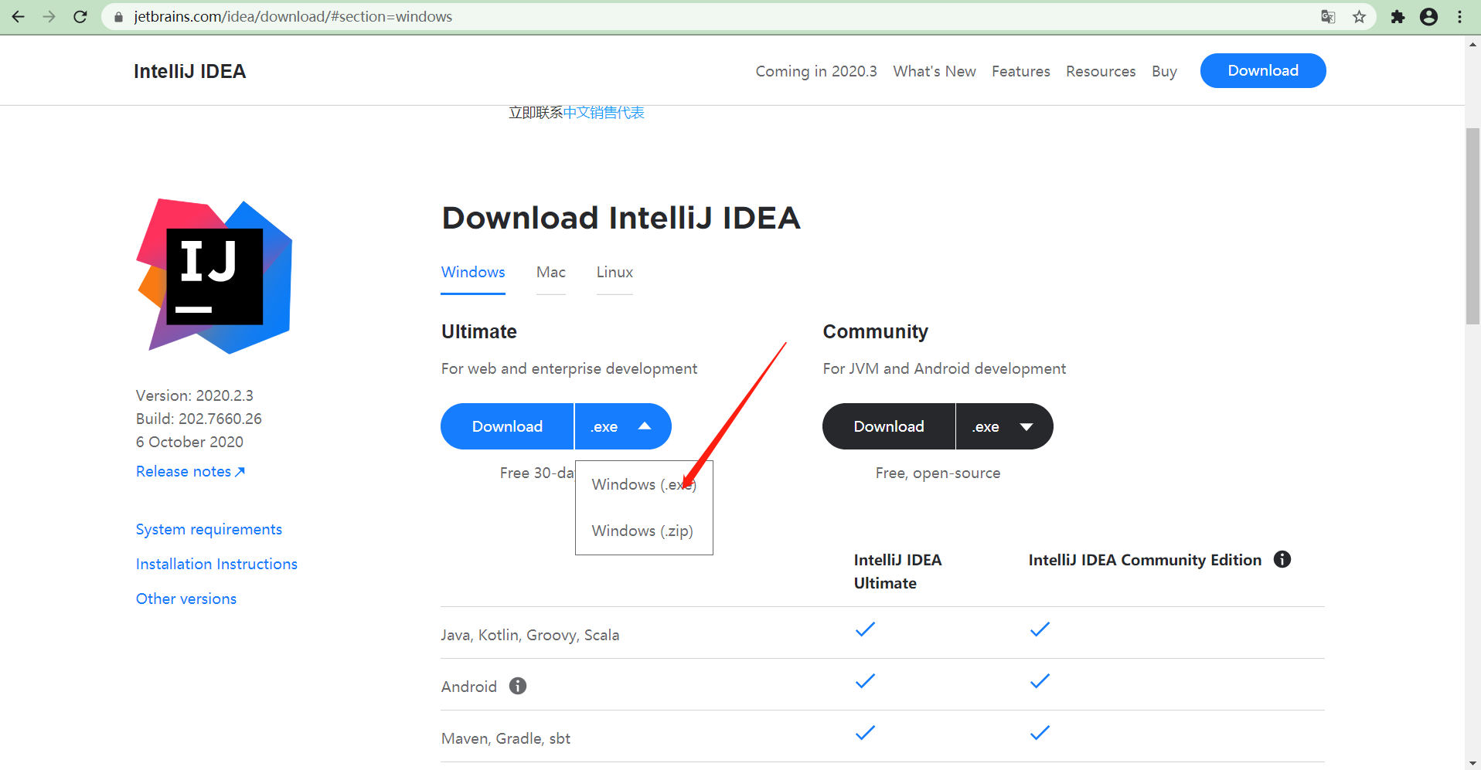Open the translate page icon
Viewport: 1481px width, 770px height.
(x=1328, y=16)
